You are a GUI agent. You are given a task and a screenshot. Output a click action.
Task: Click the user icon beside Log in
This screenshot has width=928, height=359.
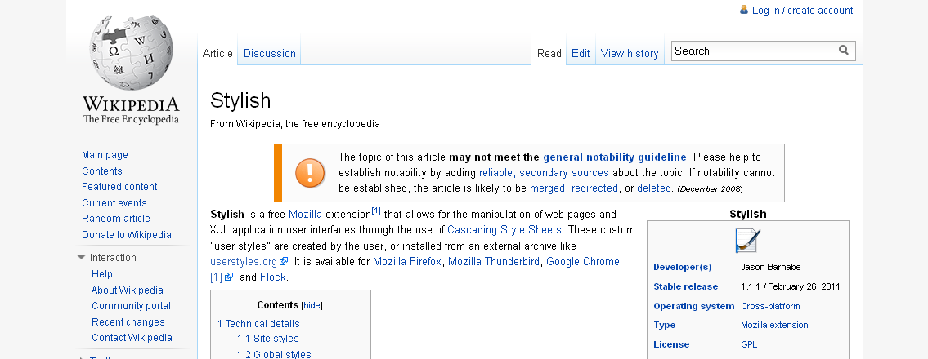click(744, 10)
